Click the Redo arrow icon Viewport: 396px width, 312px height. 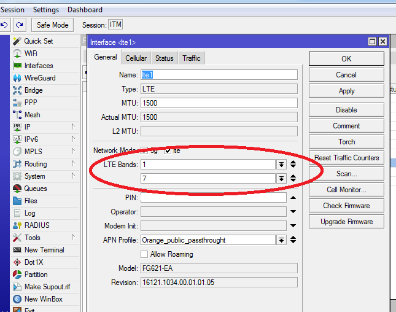click(20, 25)
